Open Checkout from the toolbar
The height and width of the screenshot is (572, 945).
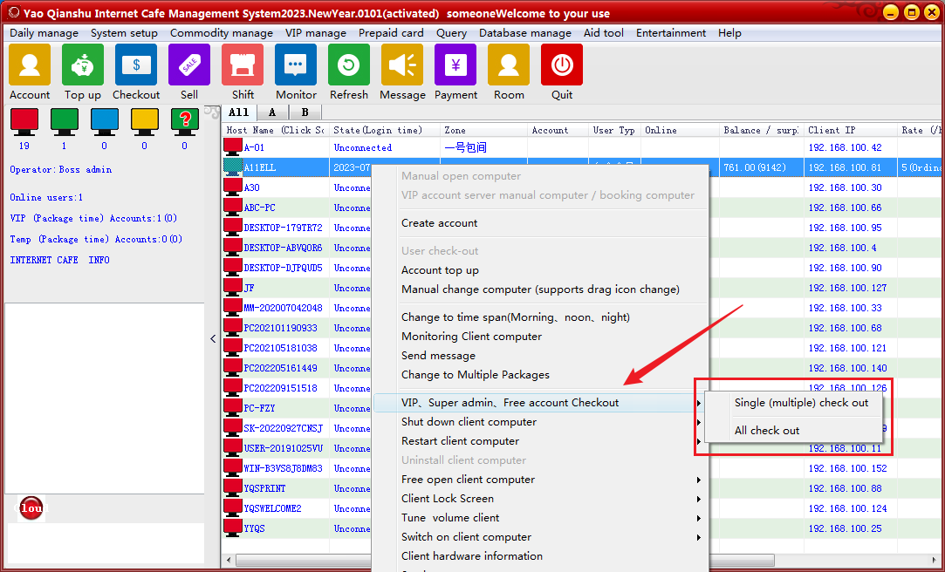(x=136, y=65)
